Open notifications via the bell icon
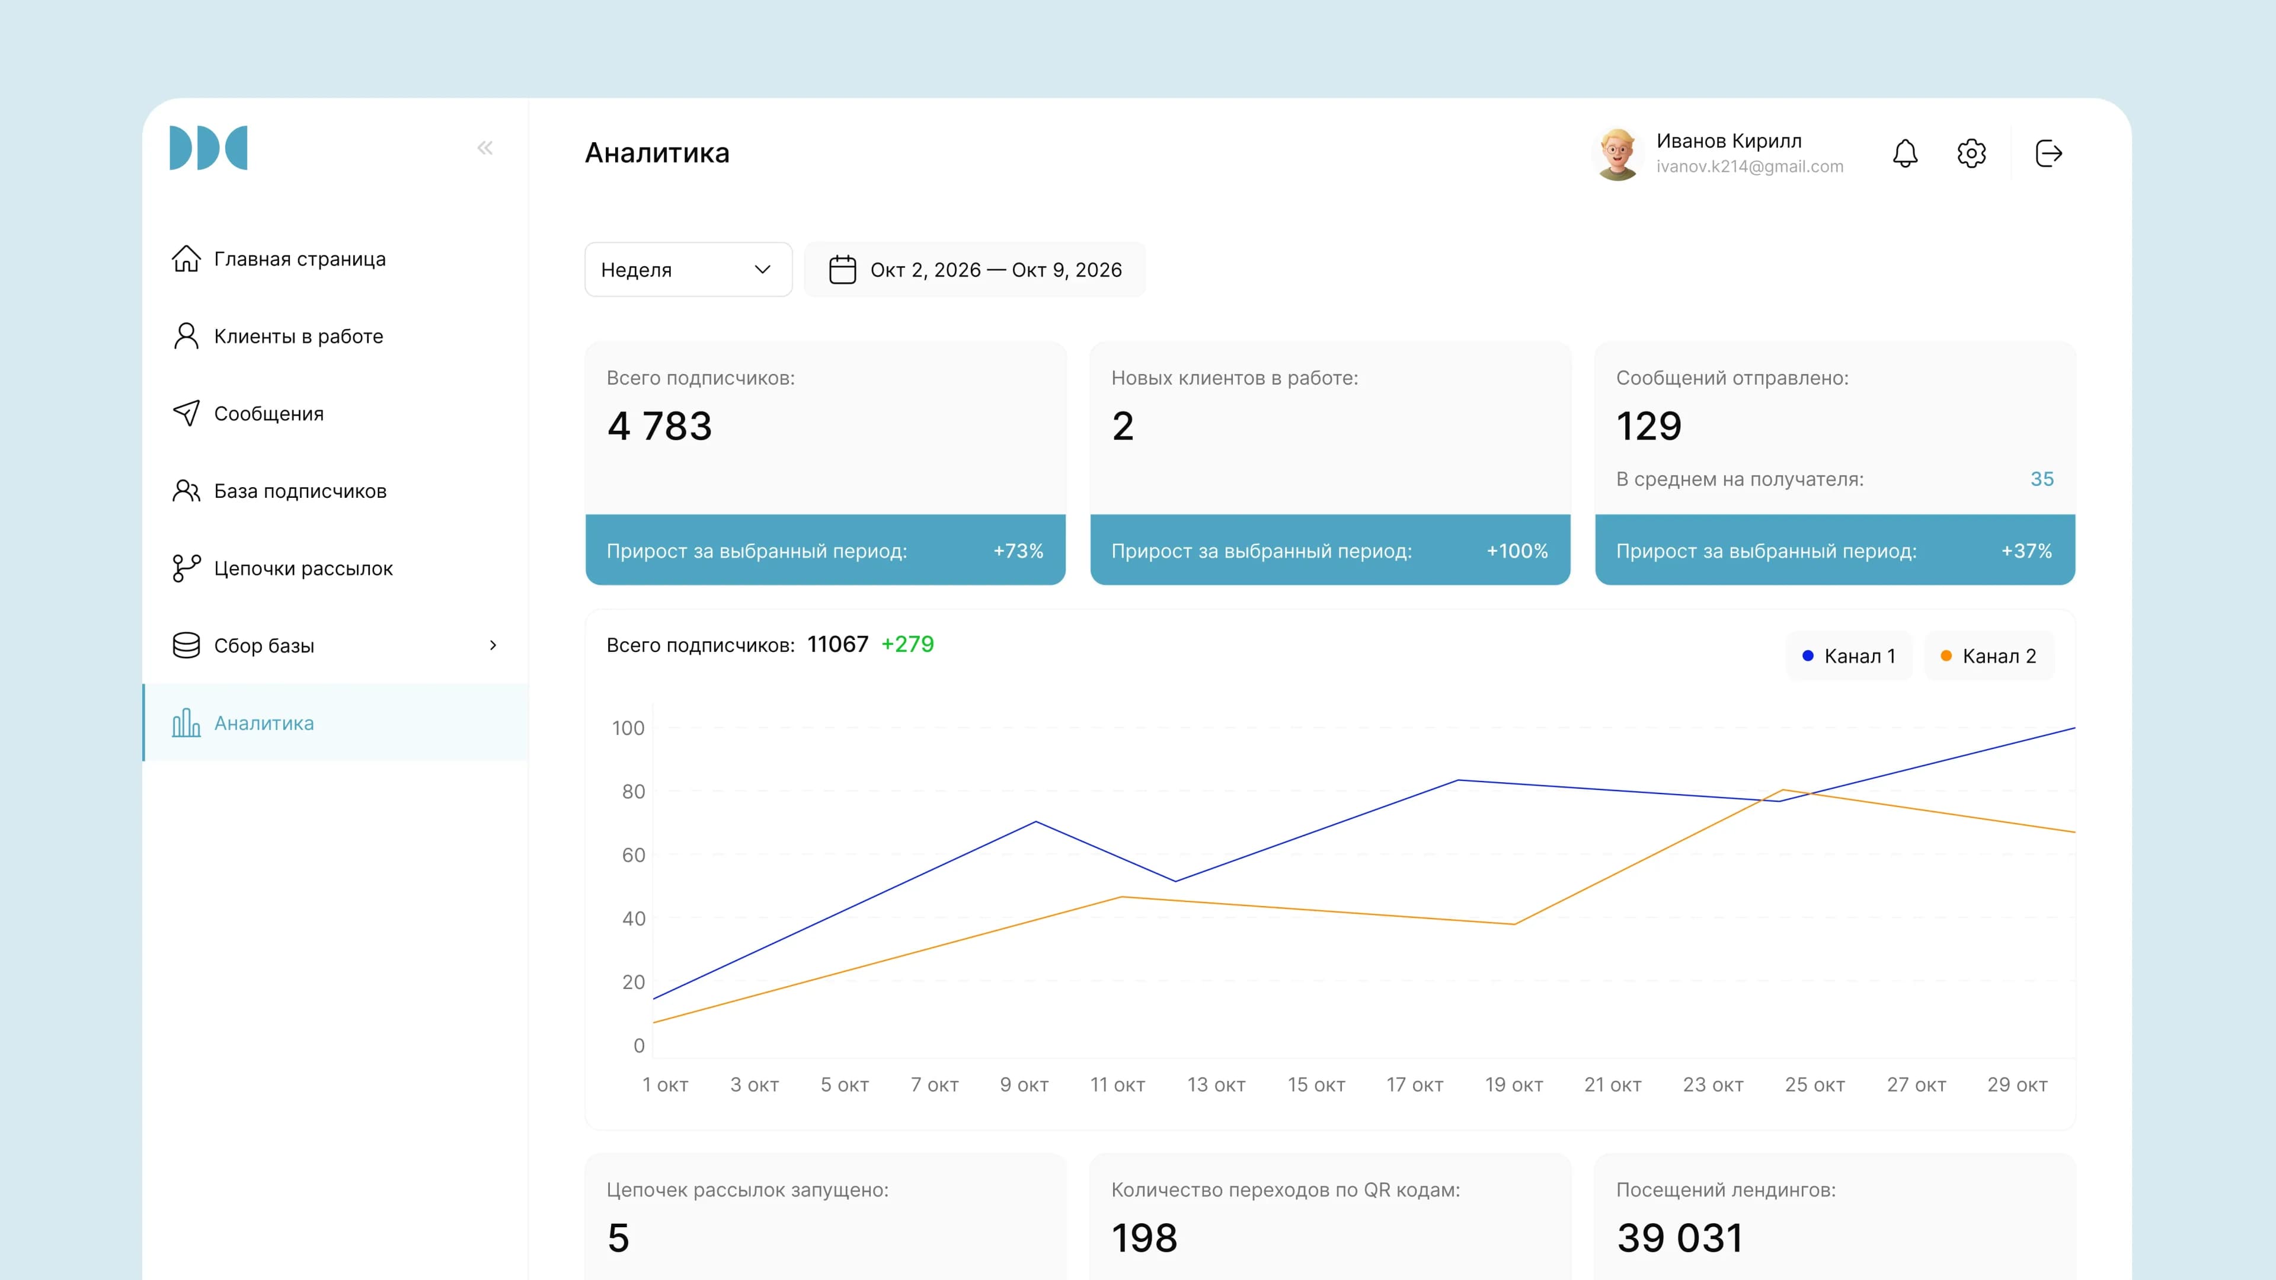This screenshot has width=2276, height=1280. (1905, 153)
